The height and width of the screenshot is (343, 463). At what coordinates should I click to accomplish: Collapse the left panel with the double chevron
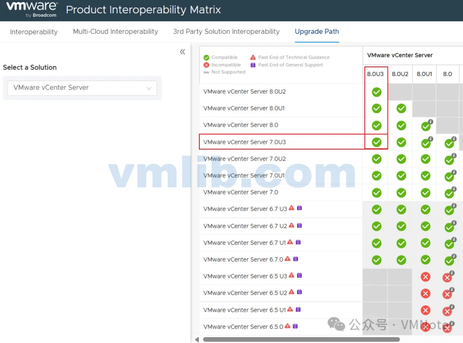click(183, 51)
